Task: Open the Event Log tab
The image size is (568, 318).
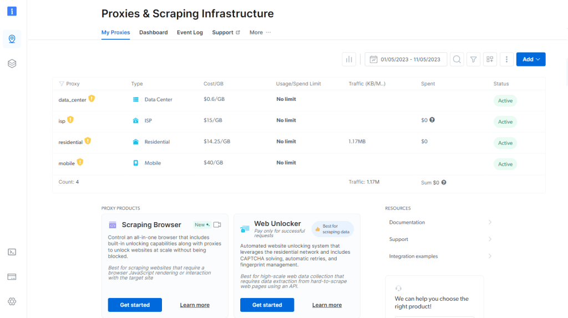Action: point(190,32)
